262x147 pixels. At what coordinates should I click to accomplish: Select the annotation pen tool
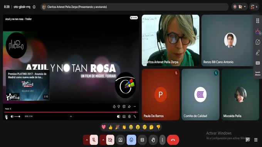click(257, 52)
